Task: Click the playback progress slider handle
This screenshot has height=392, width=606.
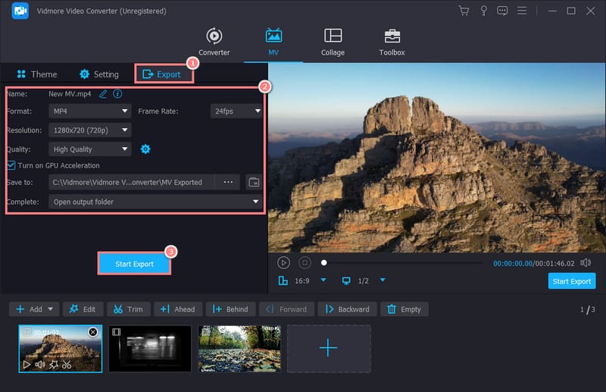Action: click(324, 262)
